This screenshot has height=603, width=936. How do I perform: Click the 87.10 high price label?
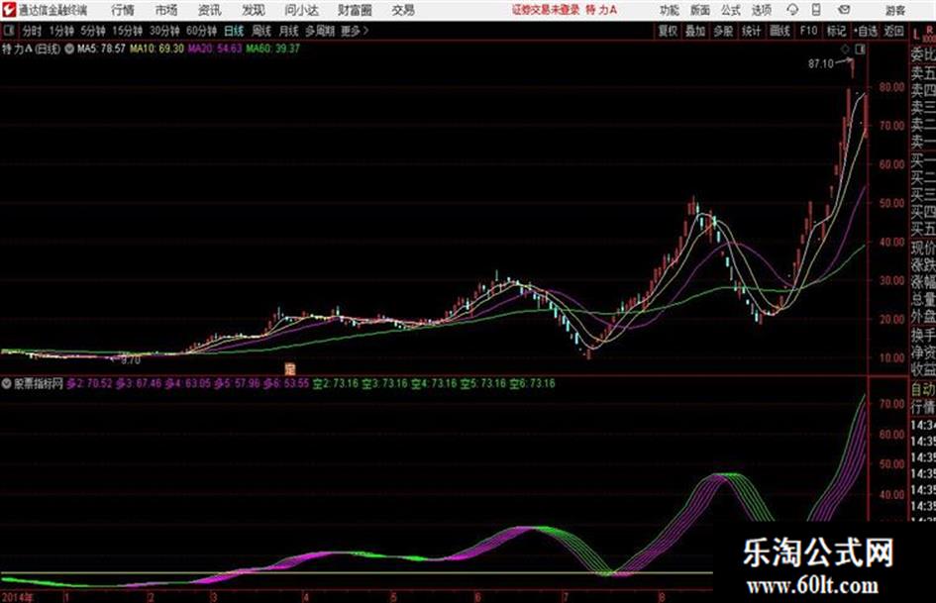coord(821,63)
